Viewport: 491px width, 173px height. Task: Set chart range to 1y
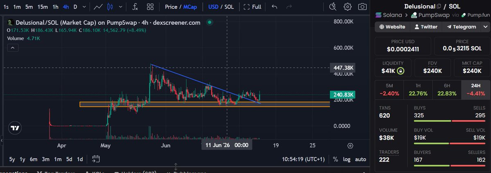click(23, 159)
